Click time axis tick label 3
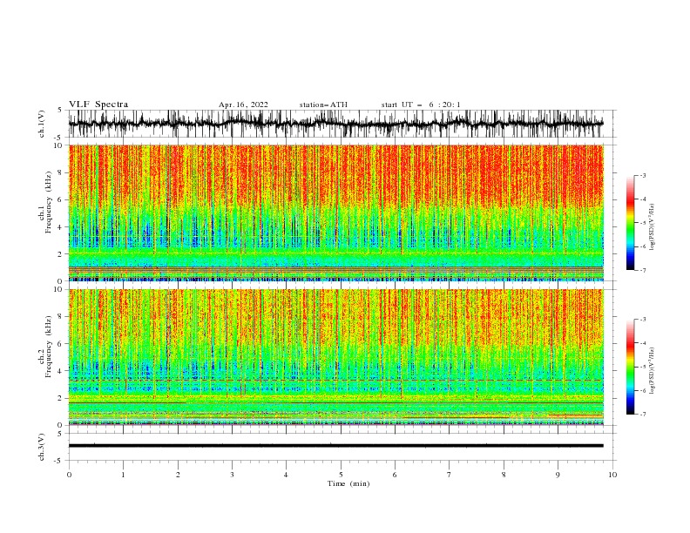Image resolution: width=690 pixels, height=533 pixels. pos(232,475)
